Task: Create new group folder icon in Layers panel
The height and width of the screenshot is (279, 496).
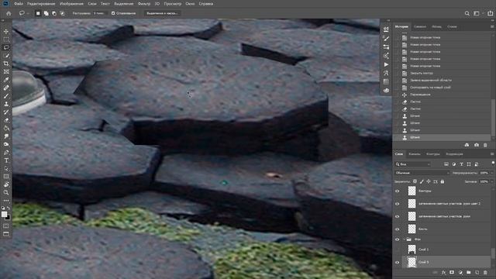Action: (x=468, y=272)
